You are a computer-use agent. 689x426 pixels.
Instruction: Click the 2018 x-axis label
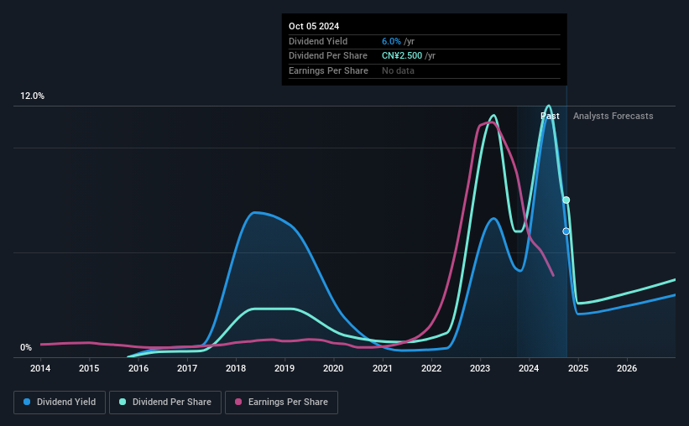(236, 368)
